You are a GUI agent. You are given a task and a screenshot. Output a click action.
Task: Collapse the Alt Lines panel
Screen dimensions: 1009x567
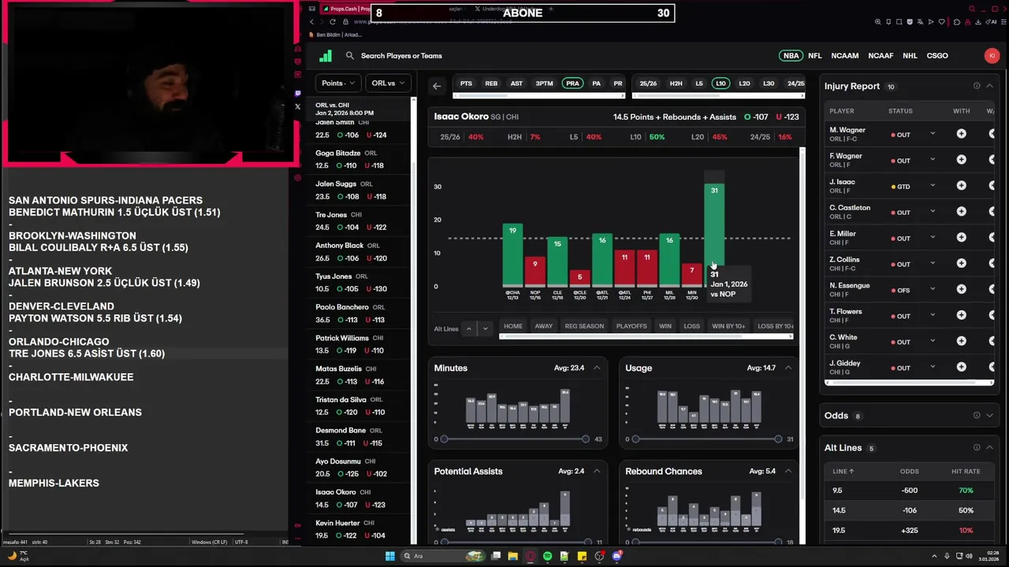tap(989, 447)
